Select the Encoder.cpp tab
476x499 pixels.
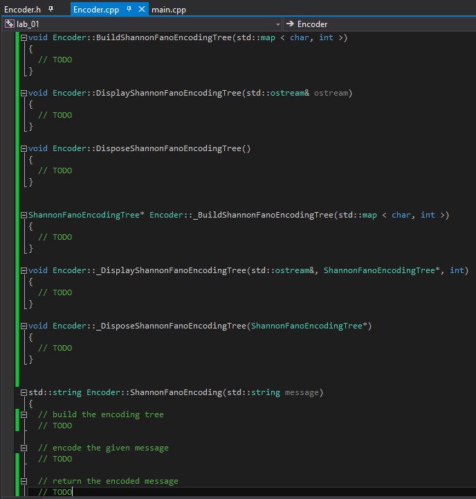point(96,10)
